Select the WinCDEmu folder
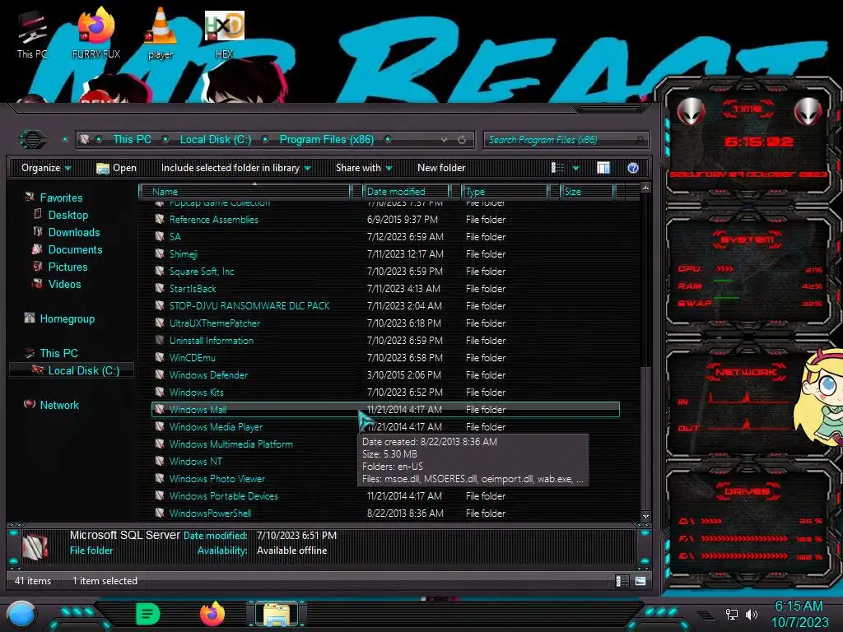843x632 pixels. (193, 357)
